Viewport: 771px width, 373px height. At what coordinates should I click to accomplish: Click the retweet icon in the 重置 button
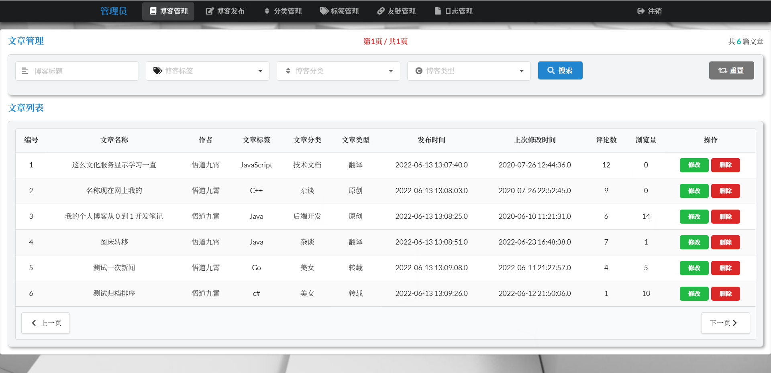click(722, 70)
